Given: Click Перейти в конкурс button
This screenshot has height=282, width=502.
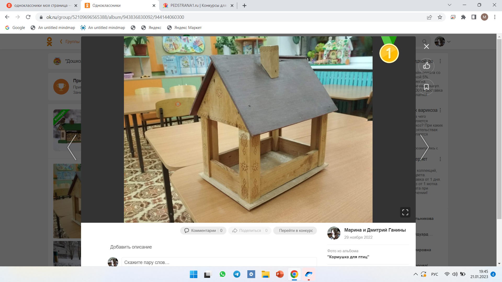Looking at the screenshot, I should [x=296, y=231].
